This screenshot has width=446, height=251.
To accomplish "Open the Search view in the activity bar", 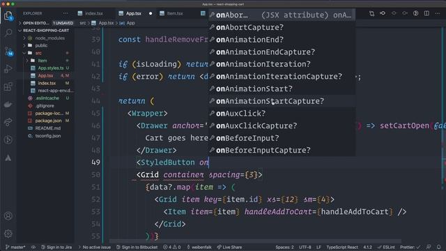I will click(8, 33).
